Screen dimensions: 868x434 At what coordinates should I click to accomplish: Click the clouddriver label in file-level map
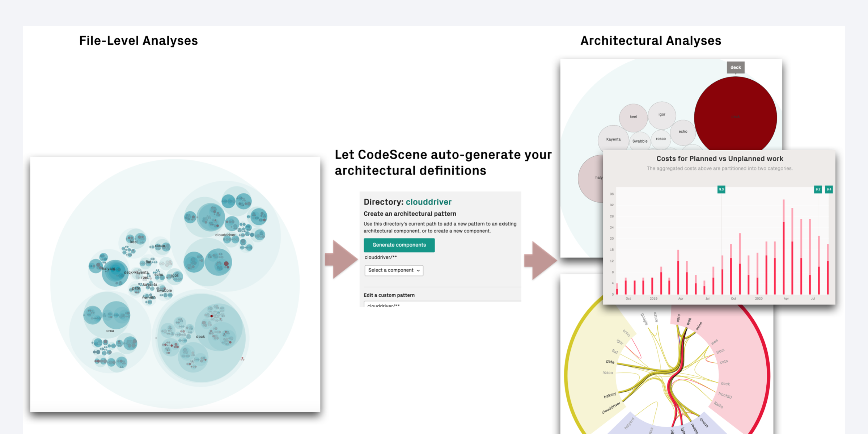(x=225, y=235)
